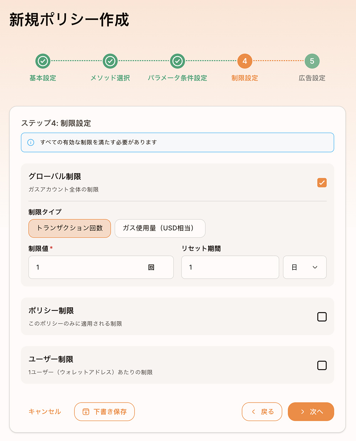
Task: Click the メソッド選択 step checkmark circle
Action: [110, 61]
